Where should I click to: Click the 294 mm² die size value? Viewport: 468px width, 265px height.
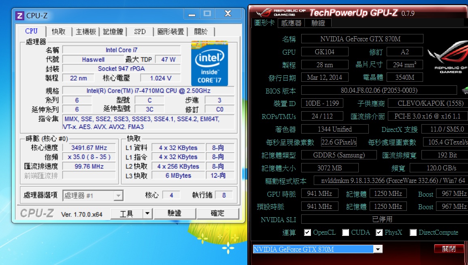(405, 64)
